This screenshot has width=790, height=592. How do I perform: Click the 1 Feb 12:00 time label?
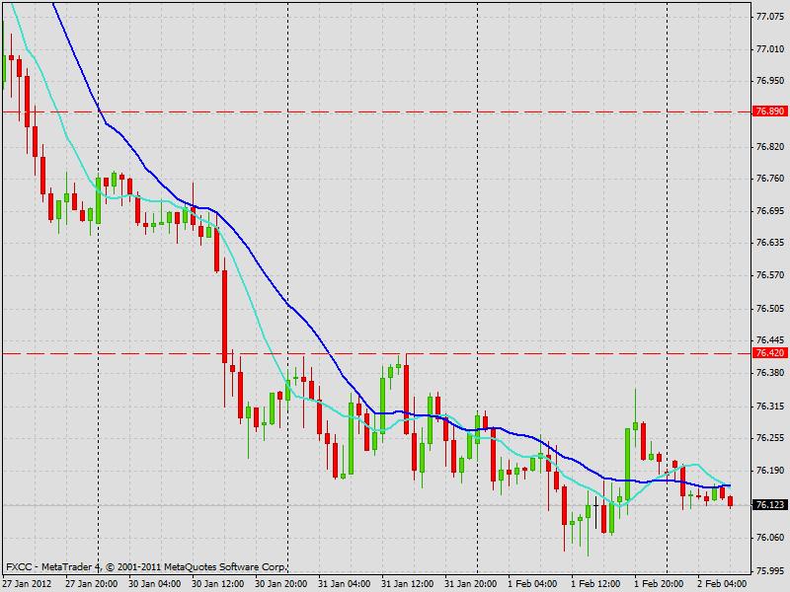coord(595,584)
